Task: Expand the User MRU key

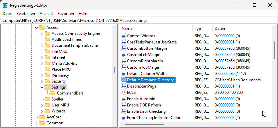Action: click(42, 105)
